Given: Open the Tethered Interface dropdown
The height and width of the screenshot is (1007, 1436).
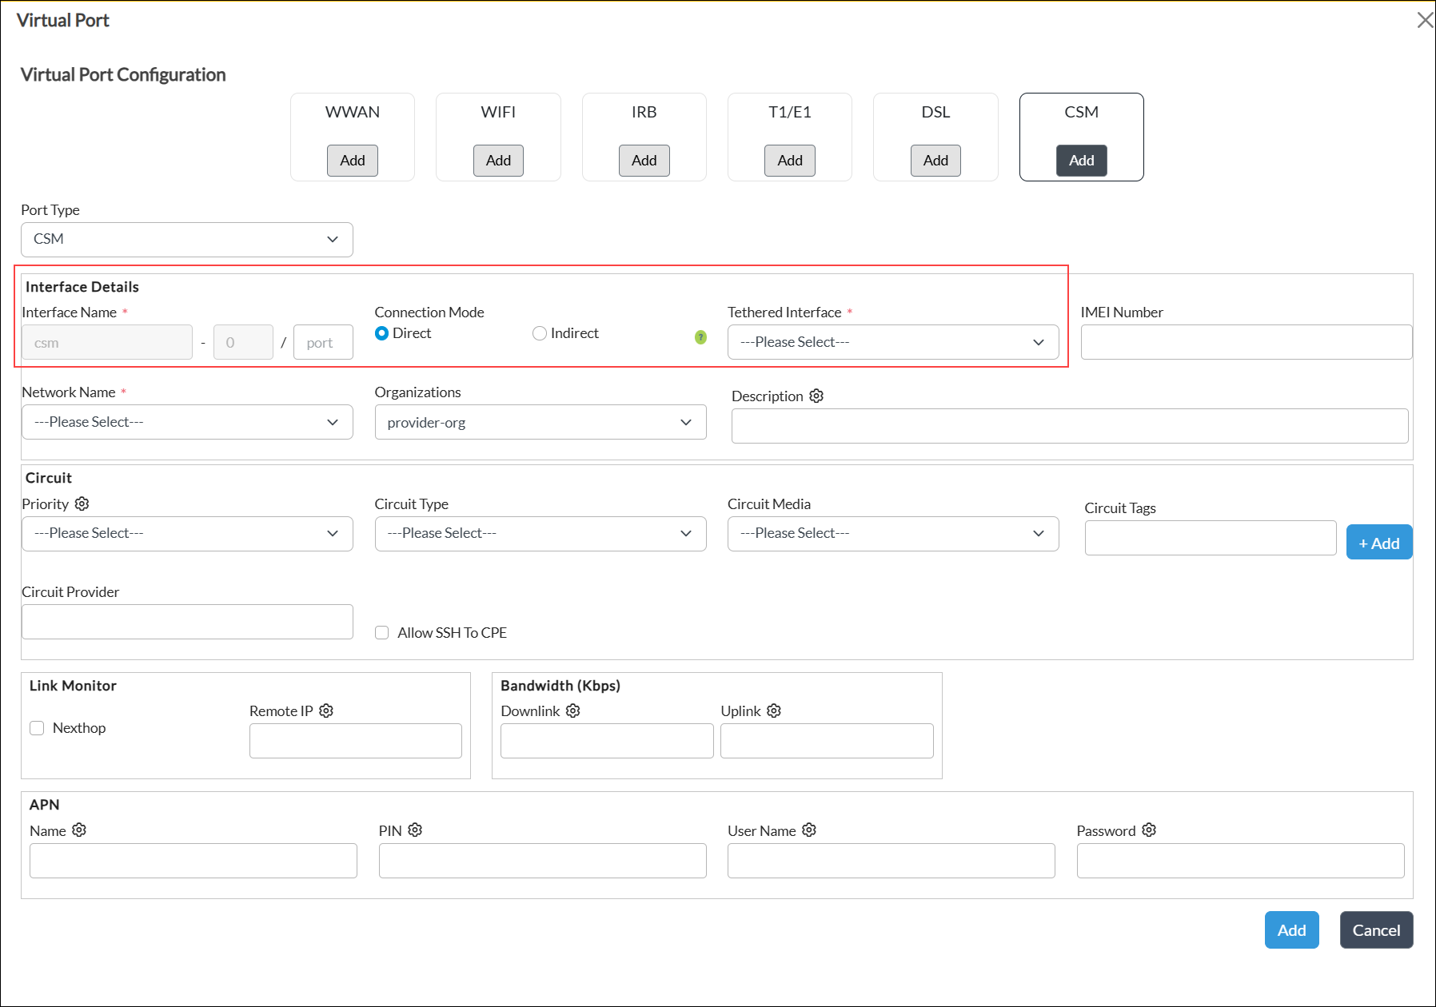Looking at the screenshot, I should click(893, 342).
